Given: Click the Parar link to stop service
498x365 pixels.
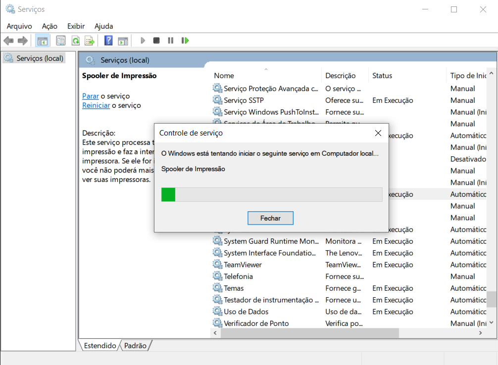Looking at the screenshot, I should click(x=91, y=96).
